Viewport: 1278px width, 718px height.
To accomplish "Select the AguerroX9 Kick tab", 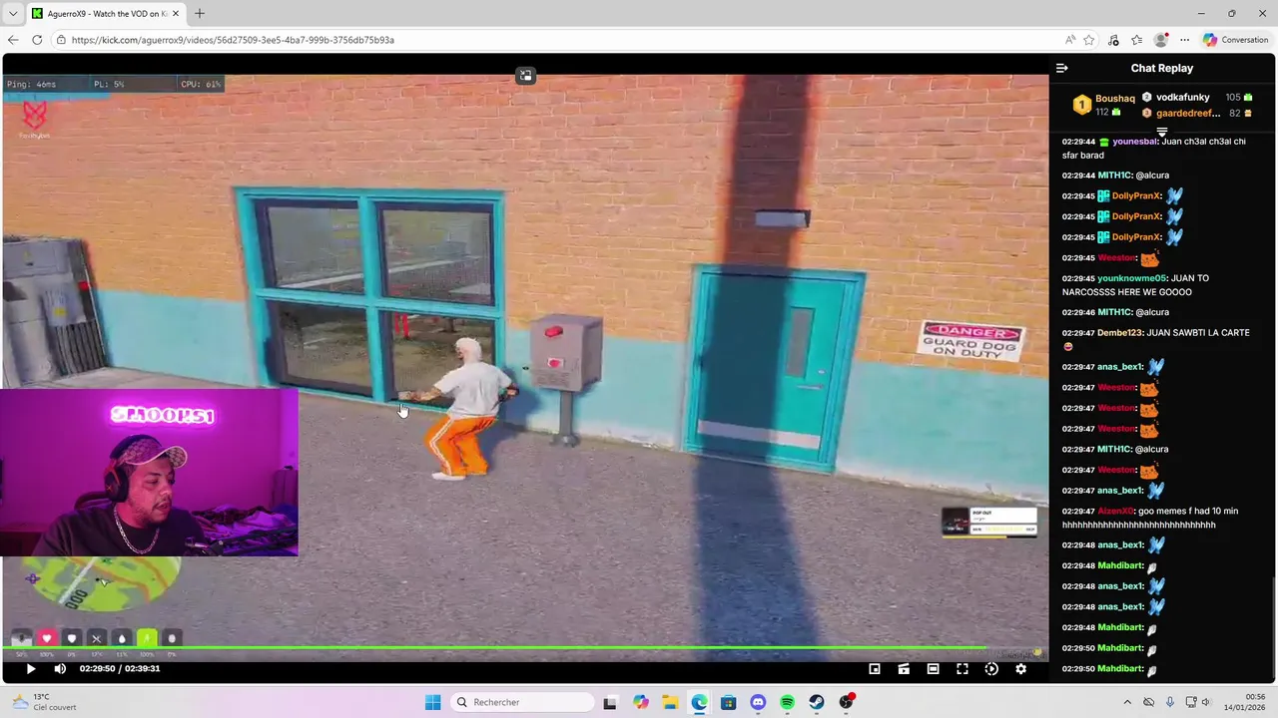I will [x=105, y=13].
